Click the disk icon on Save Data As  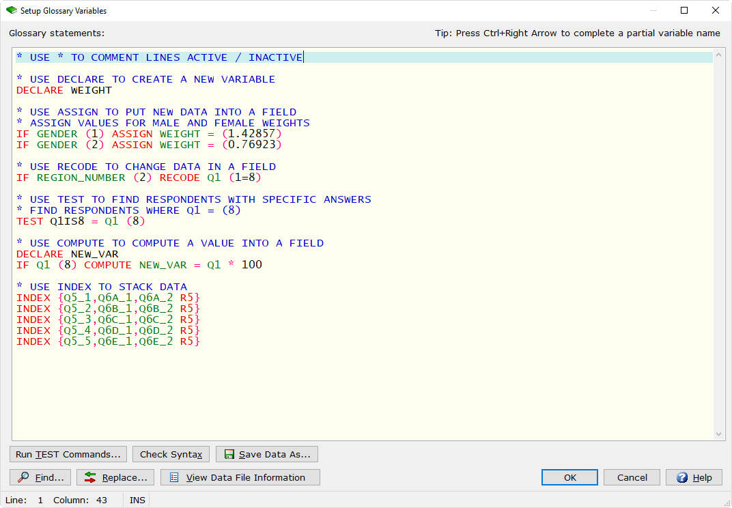pos(229,454)
